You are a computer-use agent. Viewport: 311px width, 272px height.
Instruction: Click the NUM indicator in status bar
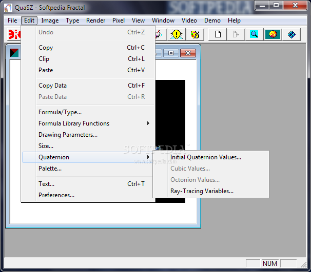tap(270, 263)
